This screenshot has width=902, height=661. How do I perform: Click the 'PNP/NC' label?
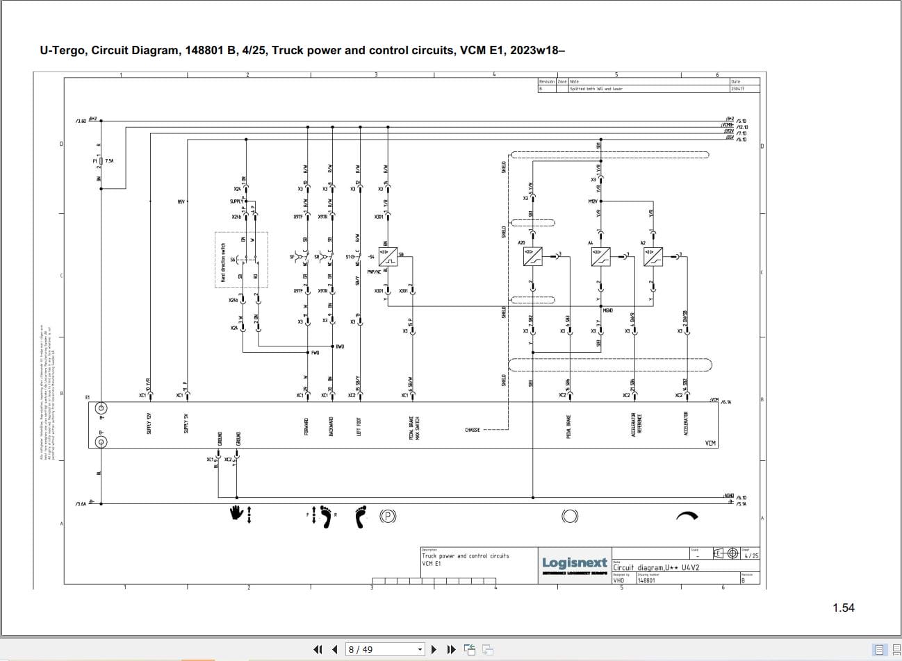[374, 271]
